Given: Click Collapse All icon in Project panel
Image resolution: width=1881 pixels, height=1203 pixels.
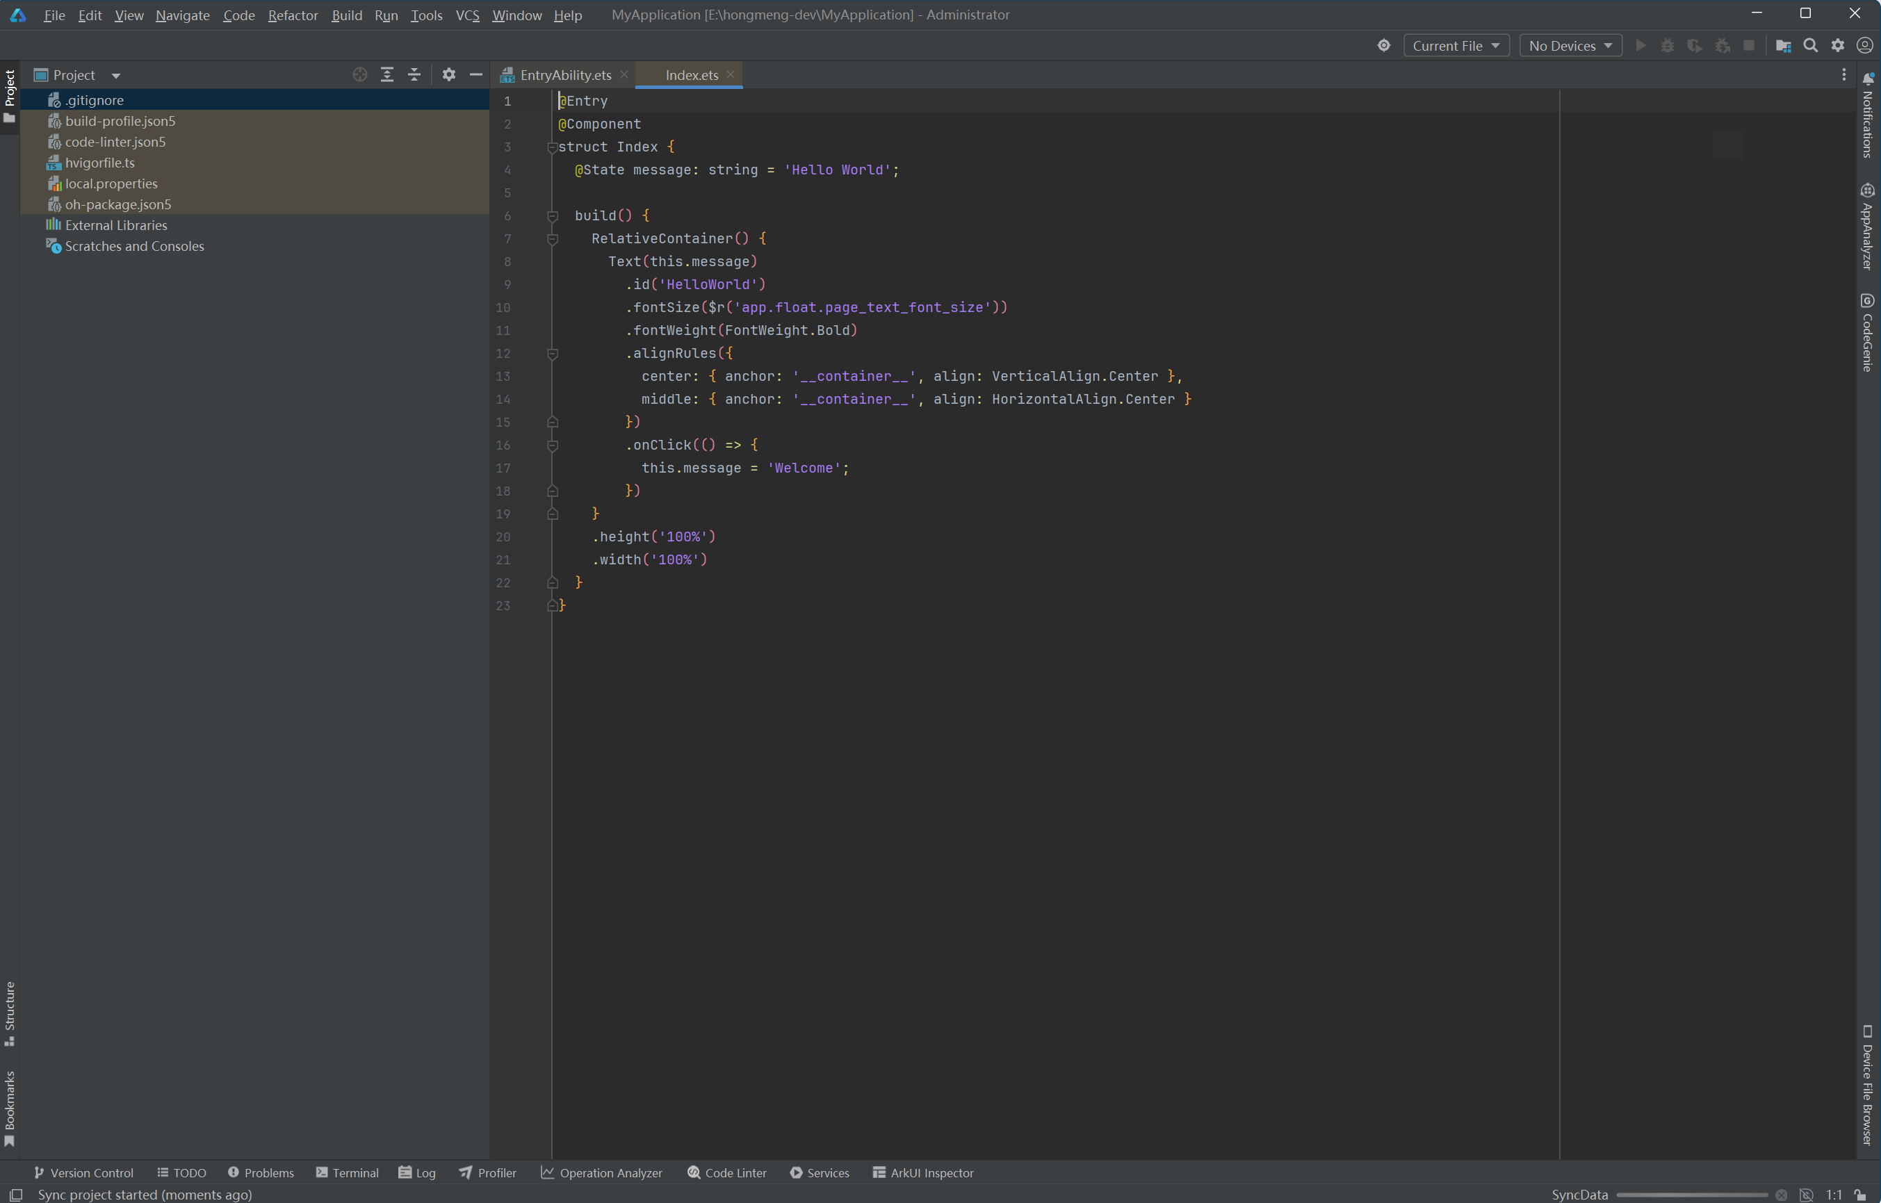Looking at the screenshot, I should pos(414,75).
